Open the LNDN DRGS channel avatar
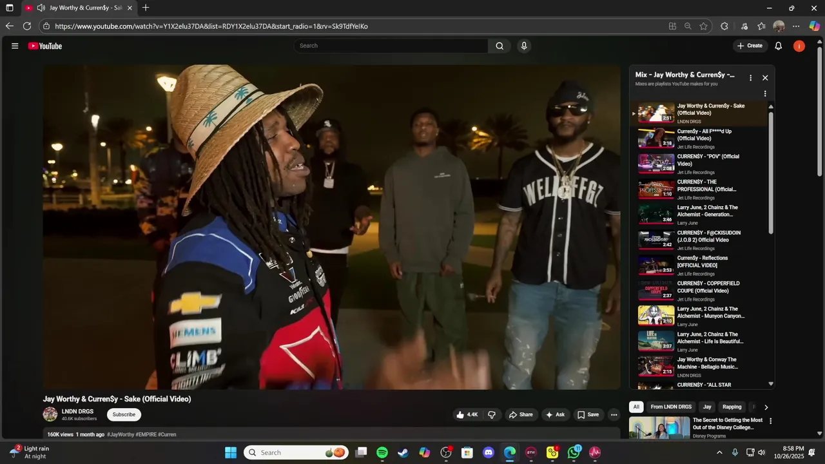Viewport: 825px width, 464px height. click(x=50, y=414)
